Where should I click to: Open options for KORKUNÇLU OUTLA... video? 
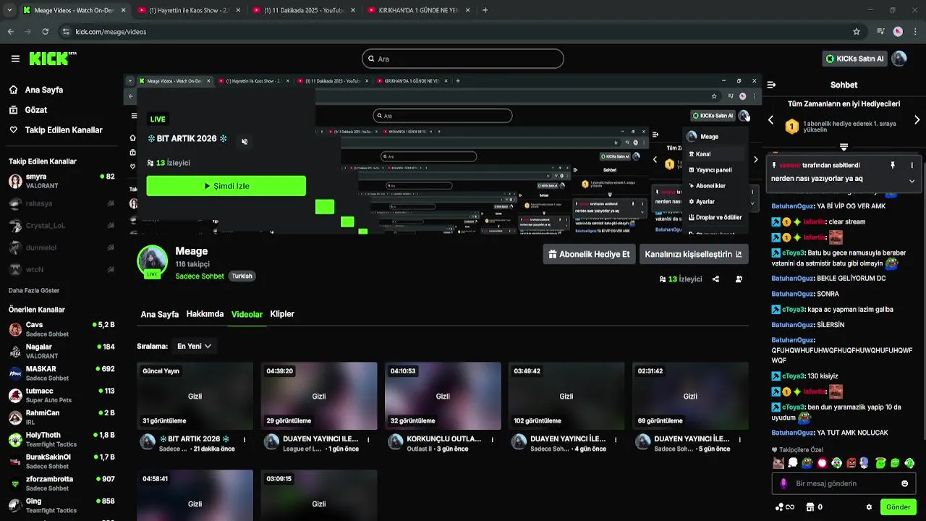coord(493,439)
